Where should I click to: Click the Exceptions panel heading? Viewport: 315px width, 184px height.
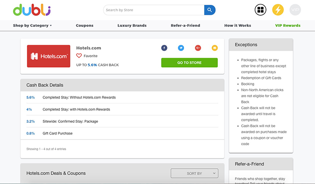tap(246, 45)
